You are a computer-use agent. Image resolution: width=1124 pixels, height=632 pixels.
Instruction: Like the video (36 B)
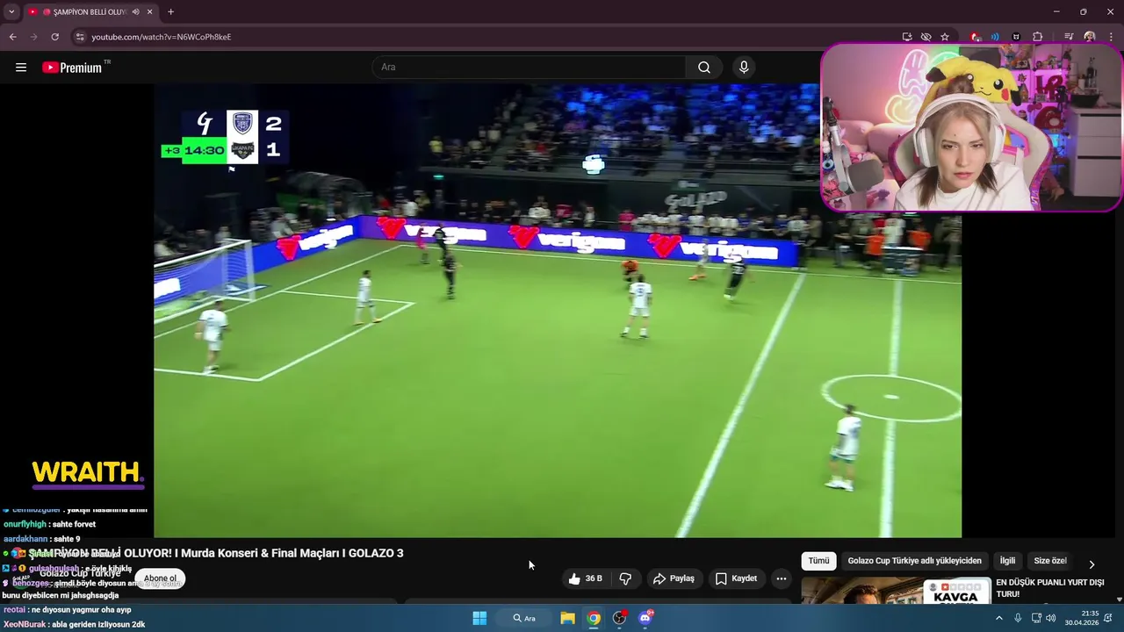(585, 578)
